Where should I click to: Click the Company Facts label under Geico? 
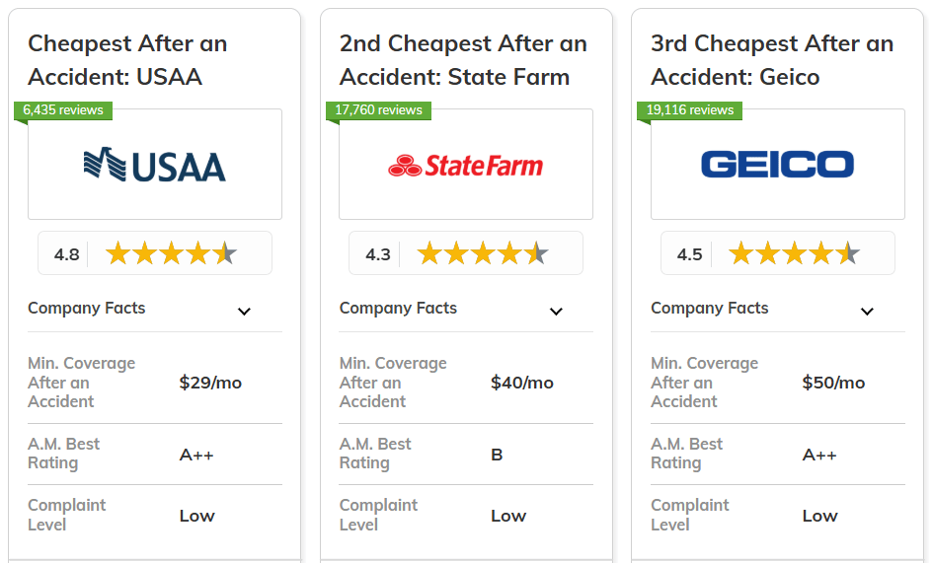point(710,308)
